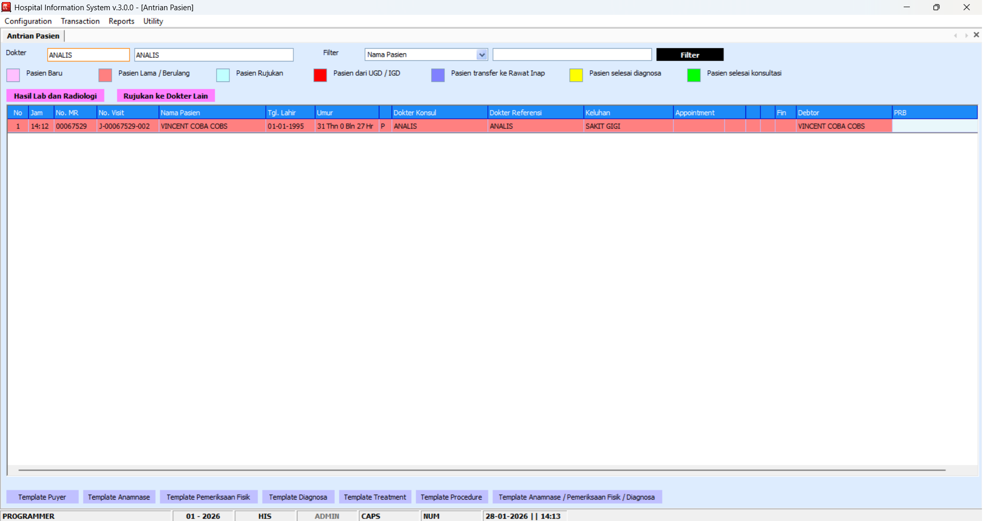This screenshot has height=521, width=983.
Task: Click the Hospital Information System app icon
Action: pos(6,7)
